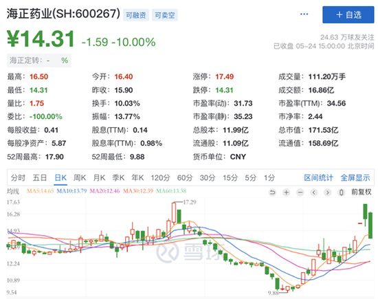Zoom in the K-line chart with plus icon
This screenshot has height=299, width=378.
(x=286, y=192)
